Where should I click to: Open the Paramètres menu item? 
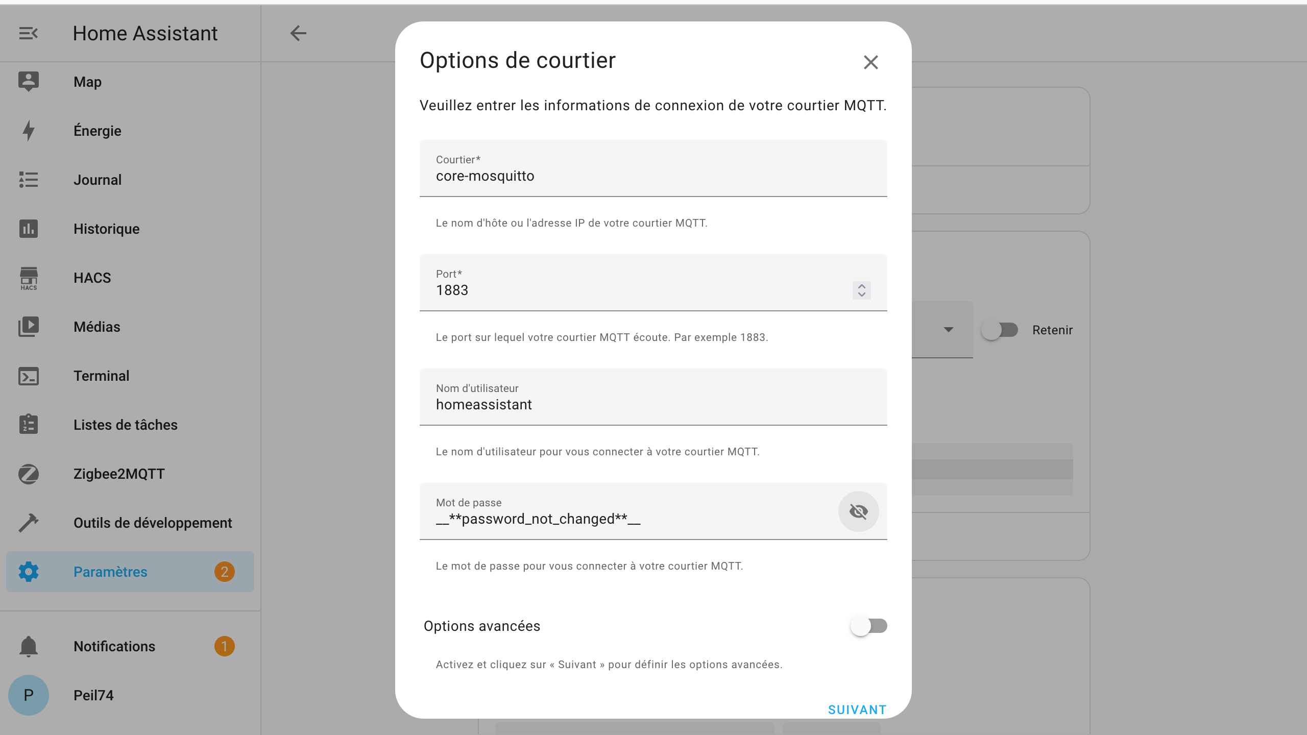(110, 572)
